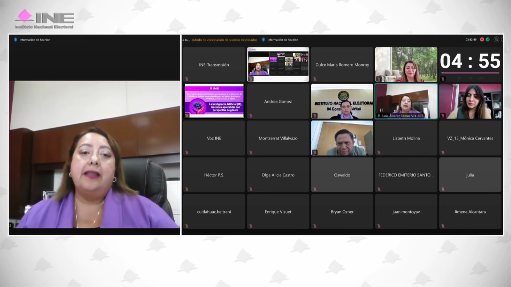Open the zoom magnifier icon
Screen dimensions: 511x287
(496, 40)
